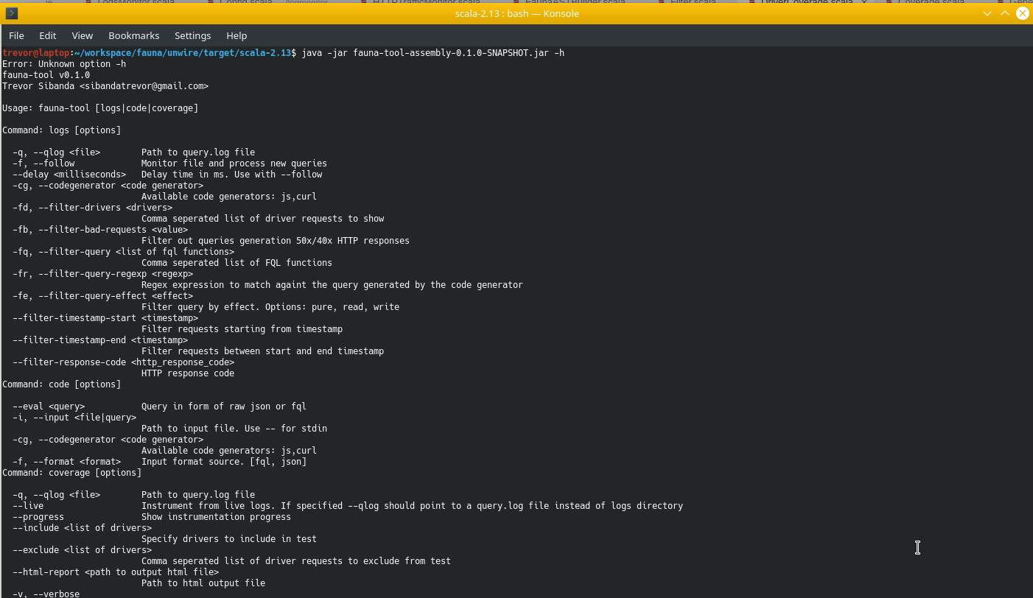Click 'Specify drivers to include in test'

click(229, 539)
